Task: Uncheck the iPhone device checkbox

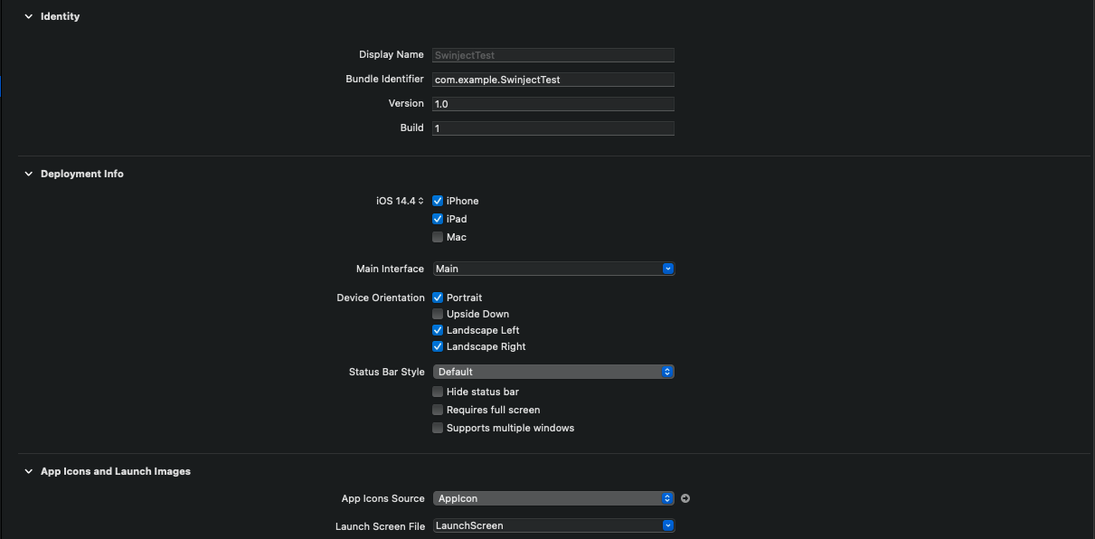Action: [438, 201]
